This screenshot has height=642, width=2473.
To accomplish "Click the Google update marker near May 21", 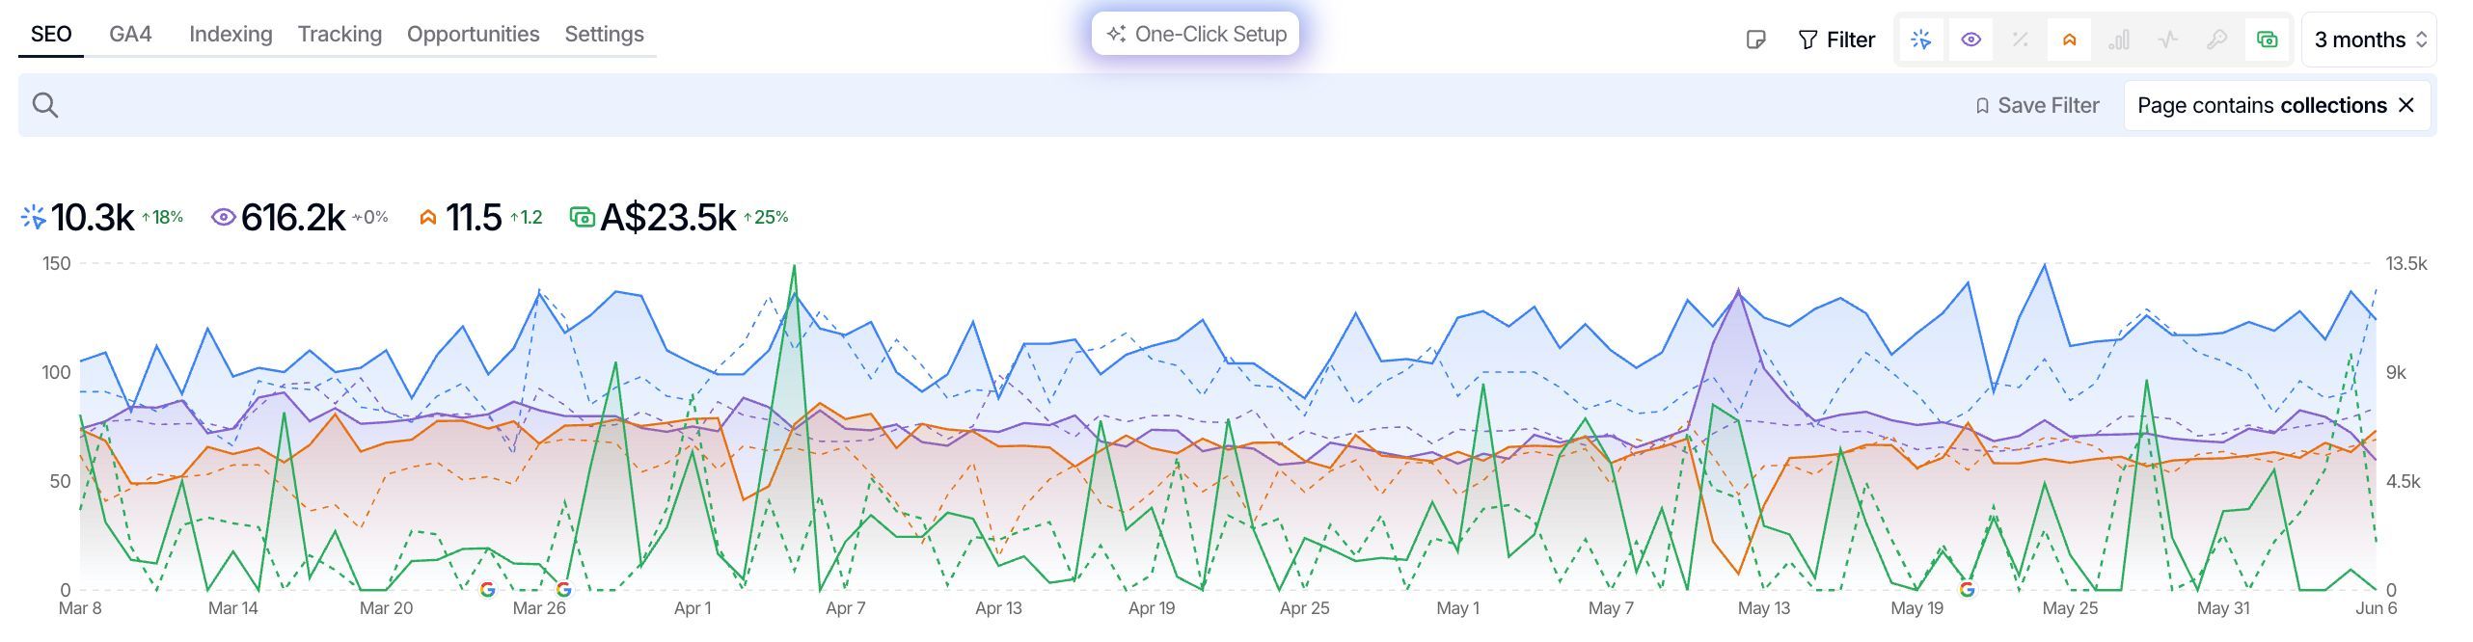I will pos(1968,589).
